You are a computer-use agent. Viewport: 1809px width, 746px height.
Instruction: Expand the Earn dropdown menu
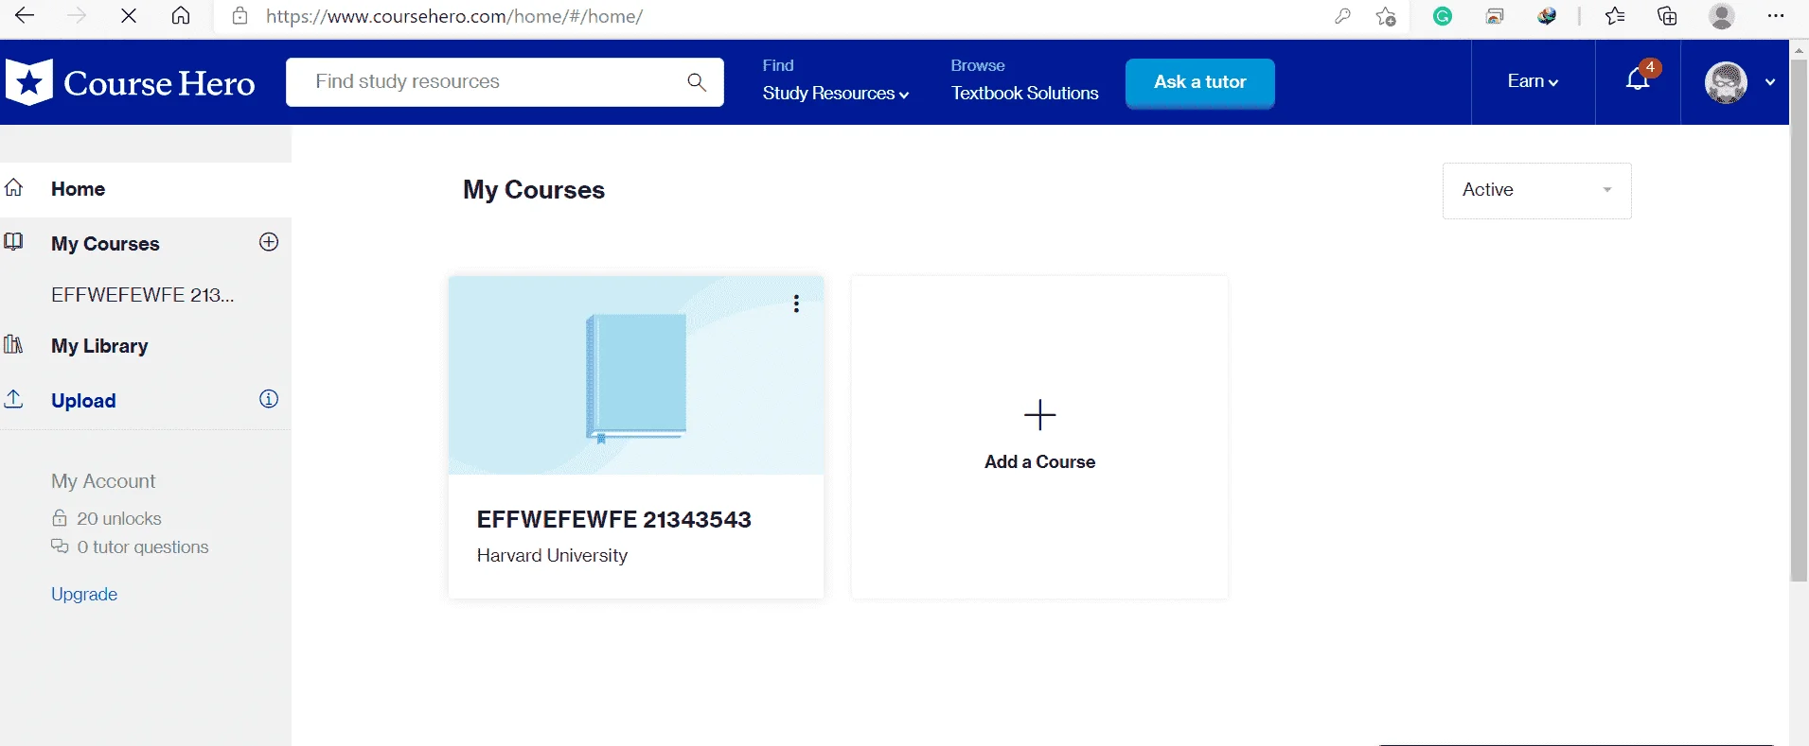(1533, 81)
